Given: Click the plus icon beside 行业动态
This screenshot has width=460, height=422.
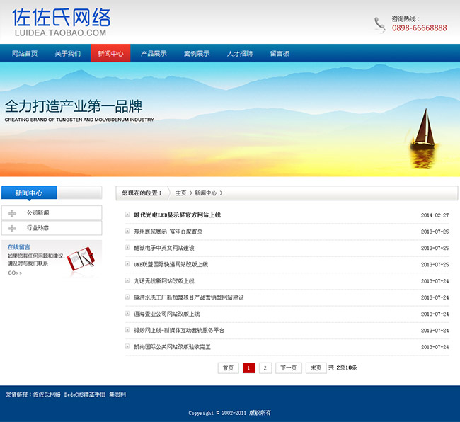Looking at the screenshot, I should (x=12, y=228).
